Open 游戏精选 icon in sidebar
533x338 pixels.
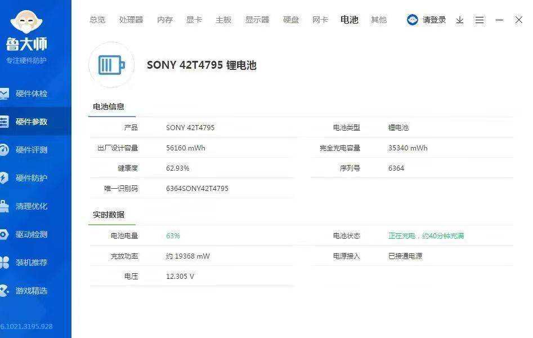[4, 291]
